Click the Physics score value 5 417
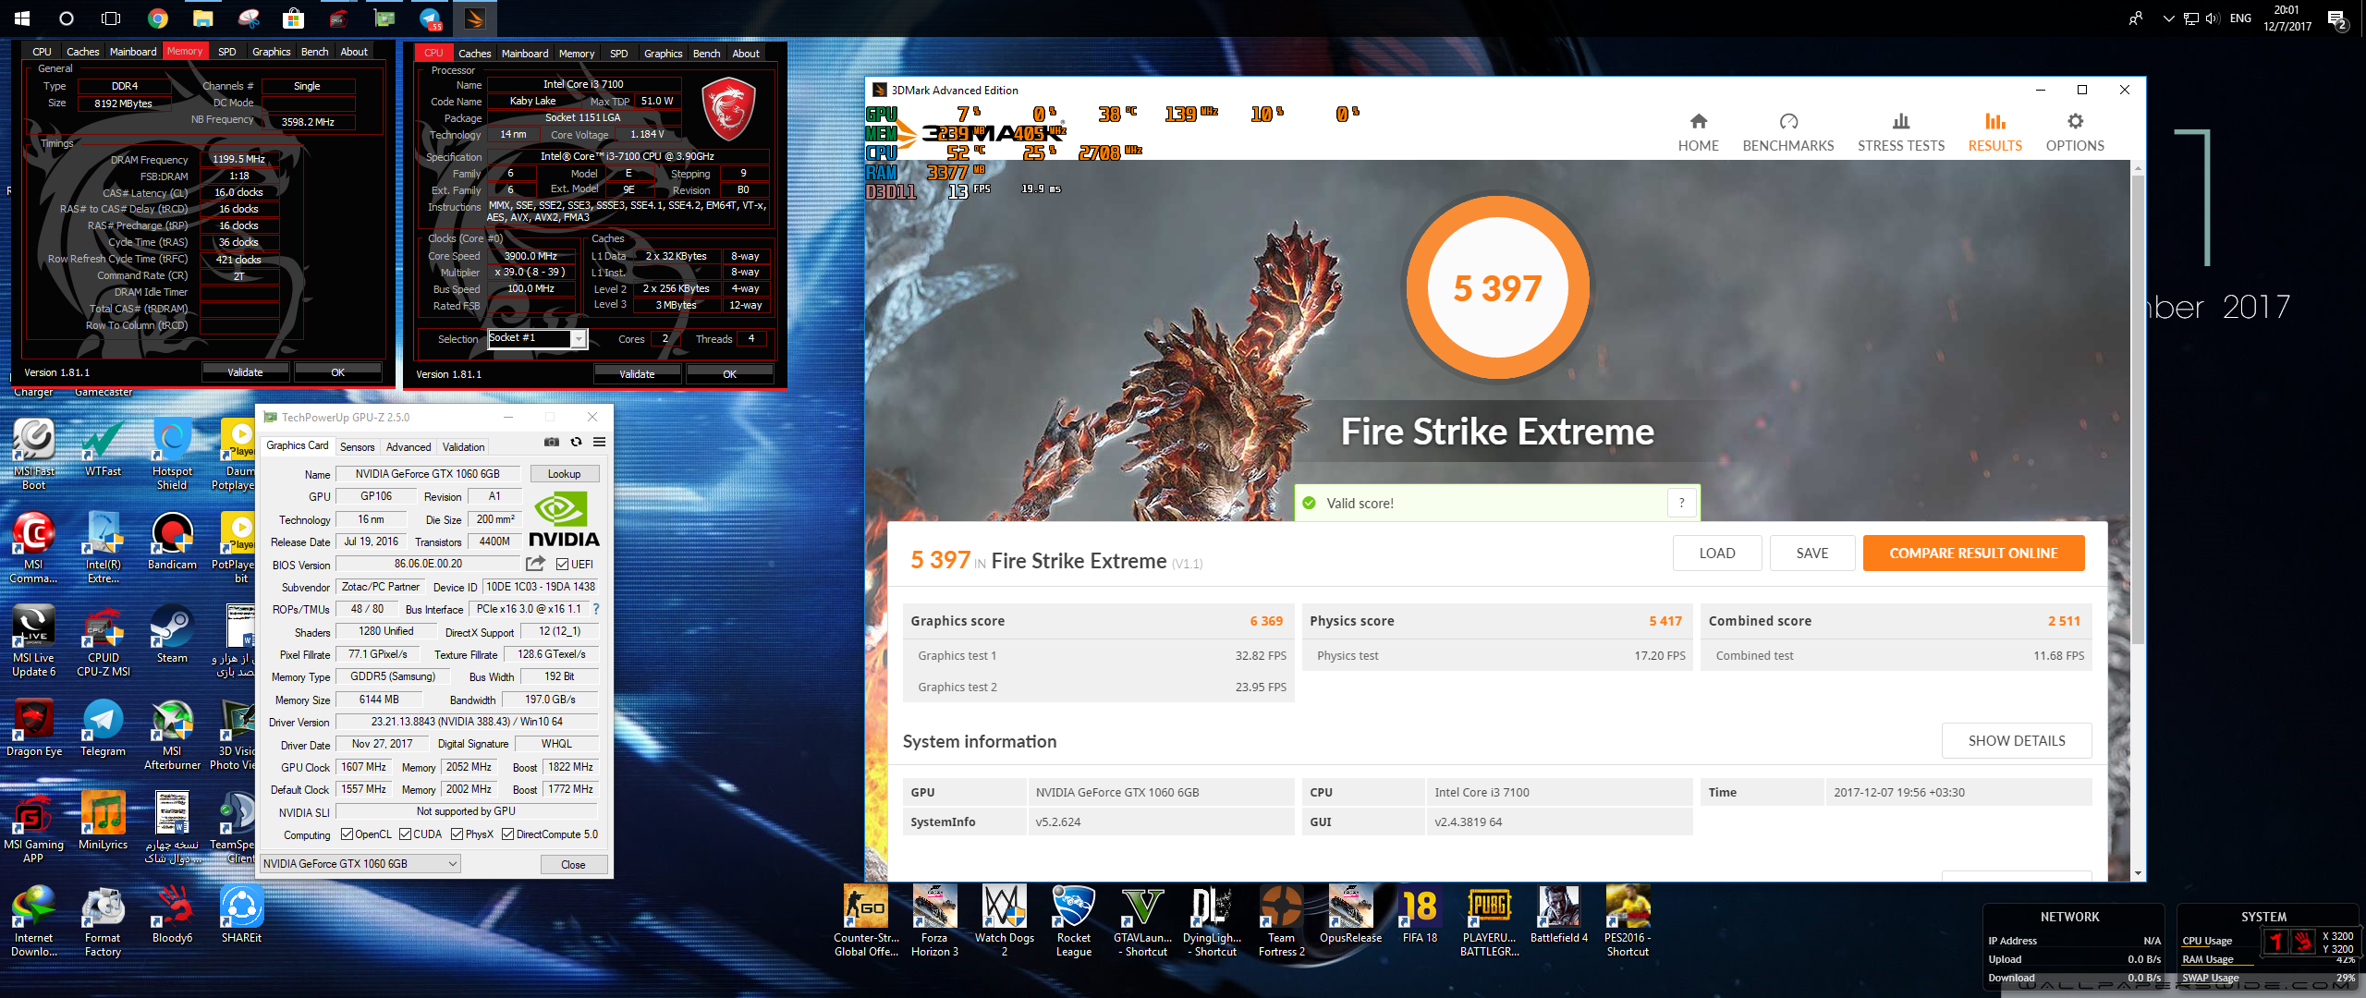 [x=1665, y=621]
